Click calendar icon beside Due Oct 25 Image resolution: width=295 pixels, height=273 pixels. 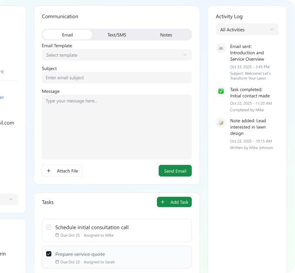(x=57, y=235)
